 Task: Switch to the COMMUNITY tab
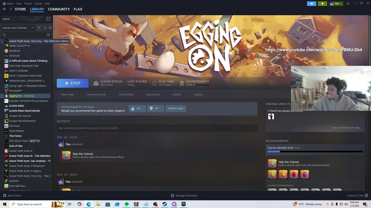point(59,9)
